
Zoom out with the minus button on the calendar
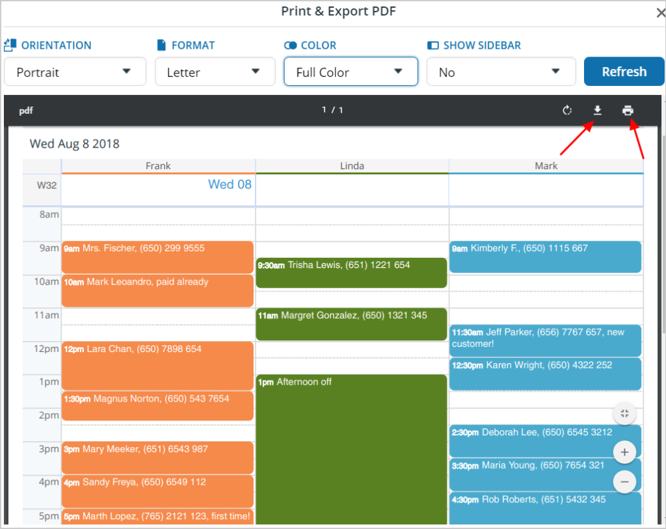624,482
